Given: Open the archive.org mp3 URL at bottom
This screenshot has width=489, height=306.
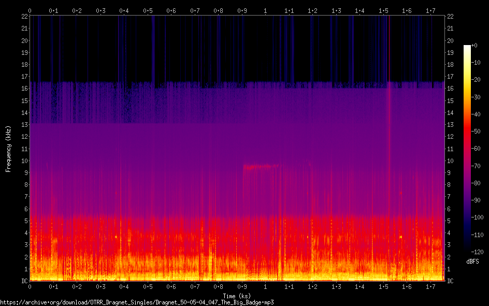Looking at the screenshot, I should coord(137,302).
